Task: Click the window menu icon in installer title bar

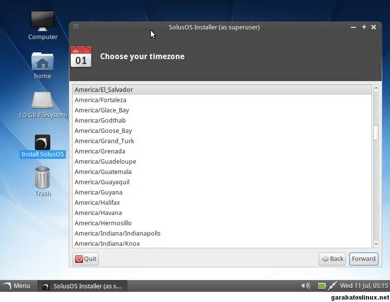Action: [x=76, y=26]
